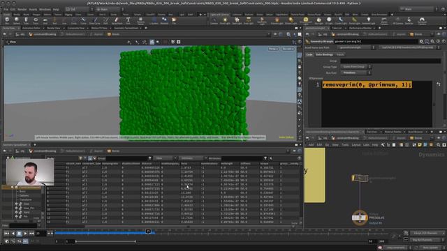Open the Windows menu

point(45,9)
